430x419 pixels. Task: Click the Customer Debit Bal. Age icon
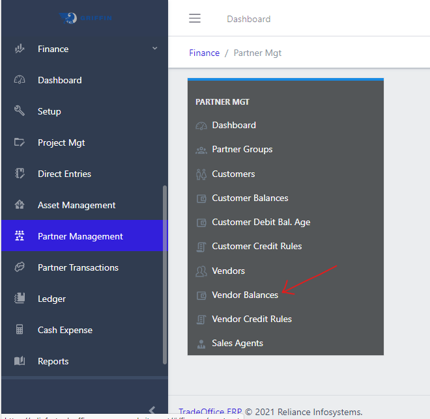coord(201,223)
